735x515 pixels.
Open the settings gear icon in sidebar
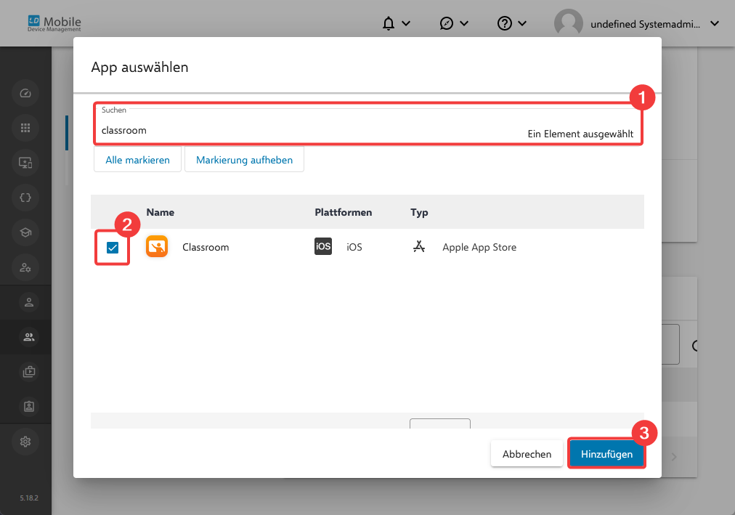(25, 442)
